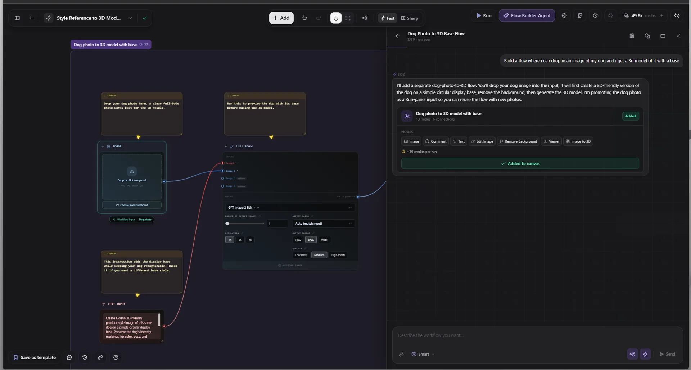
Task: Click the undo icon in toolbar
Action: (304, 18)
